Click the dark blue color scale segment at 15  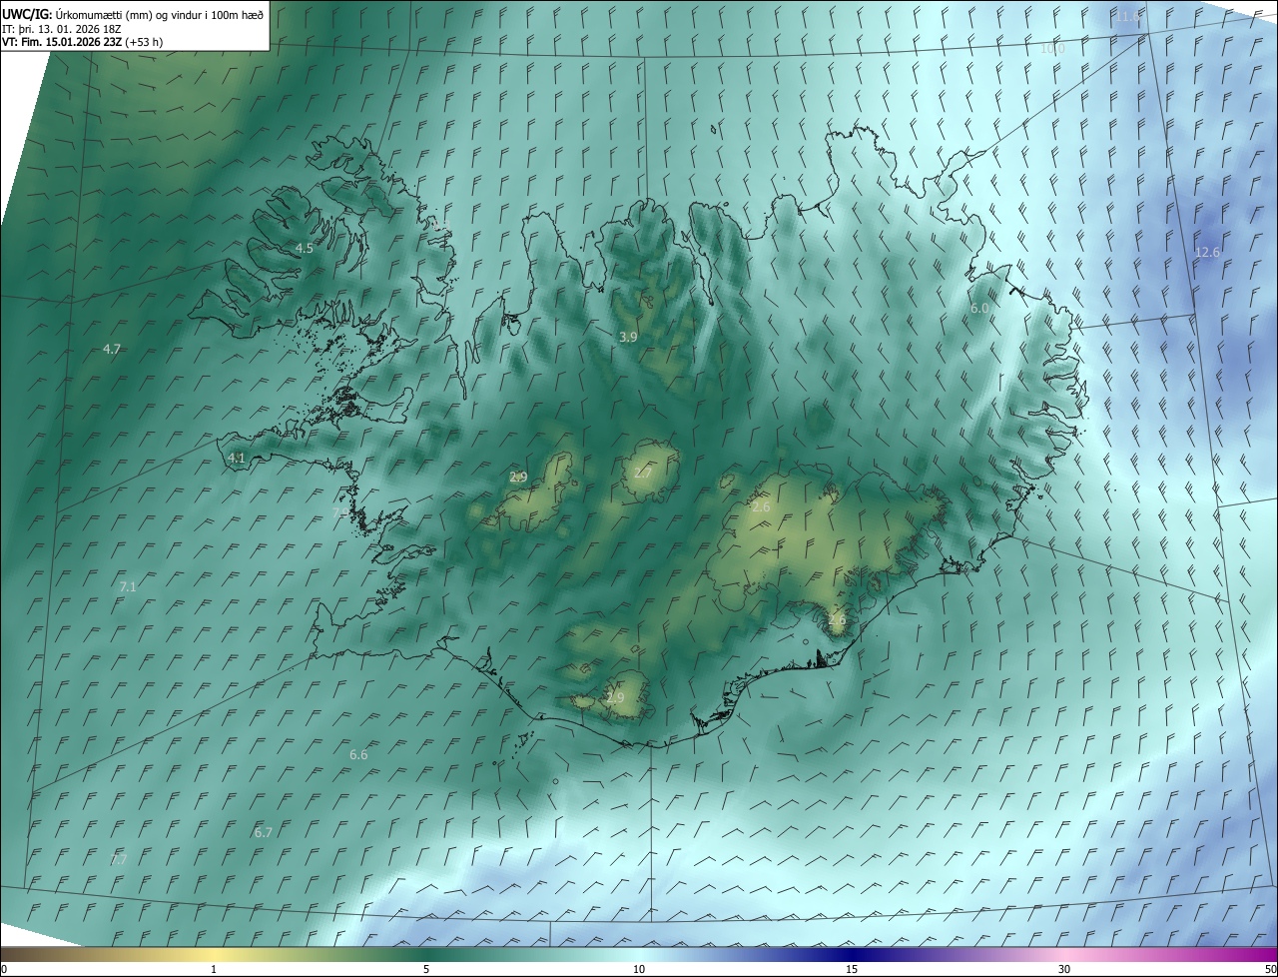click(x=852, y=955)
